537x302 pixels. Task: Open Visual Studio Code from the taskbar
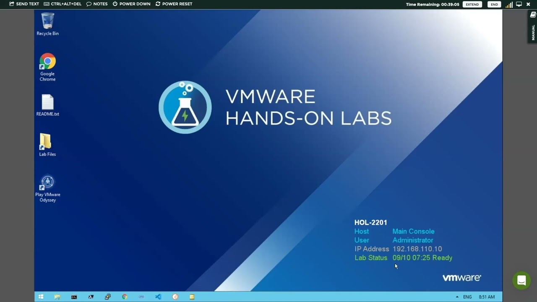pyautogui.click(x=158, y=297)
